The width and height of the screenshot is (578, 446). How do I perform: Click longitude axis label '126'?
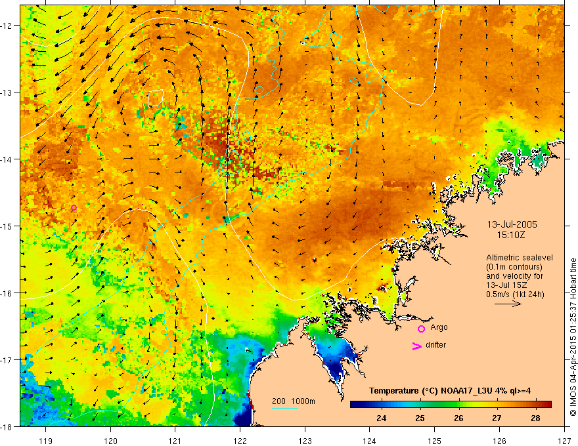point(499,441)
